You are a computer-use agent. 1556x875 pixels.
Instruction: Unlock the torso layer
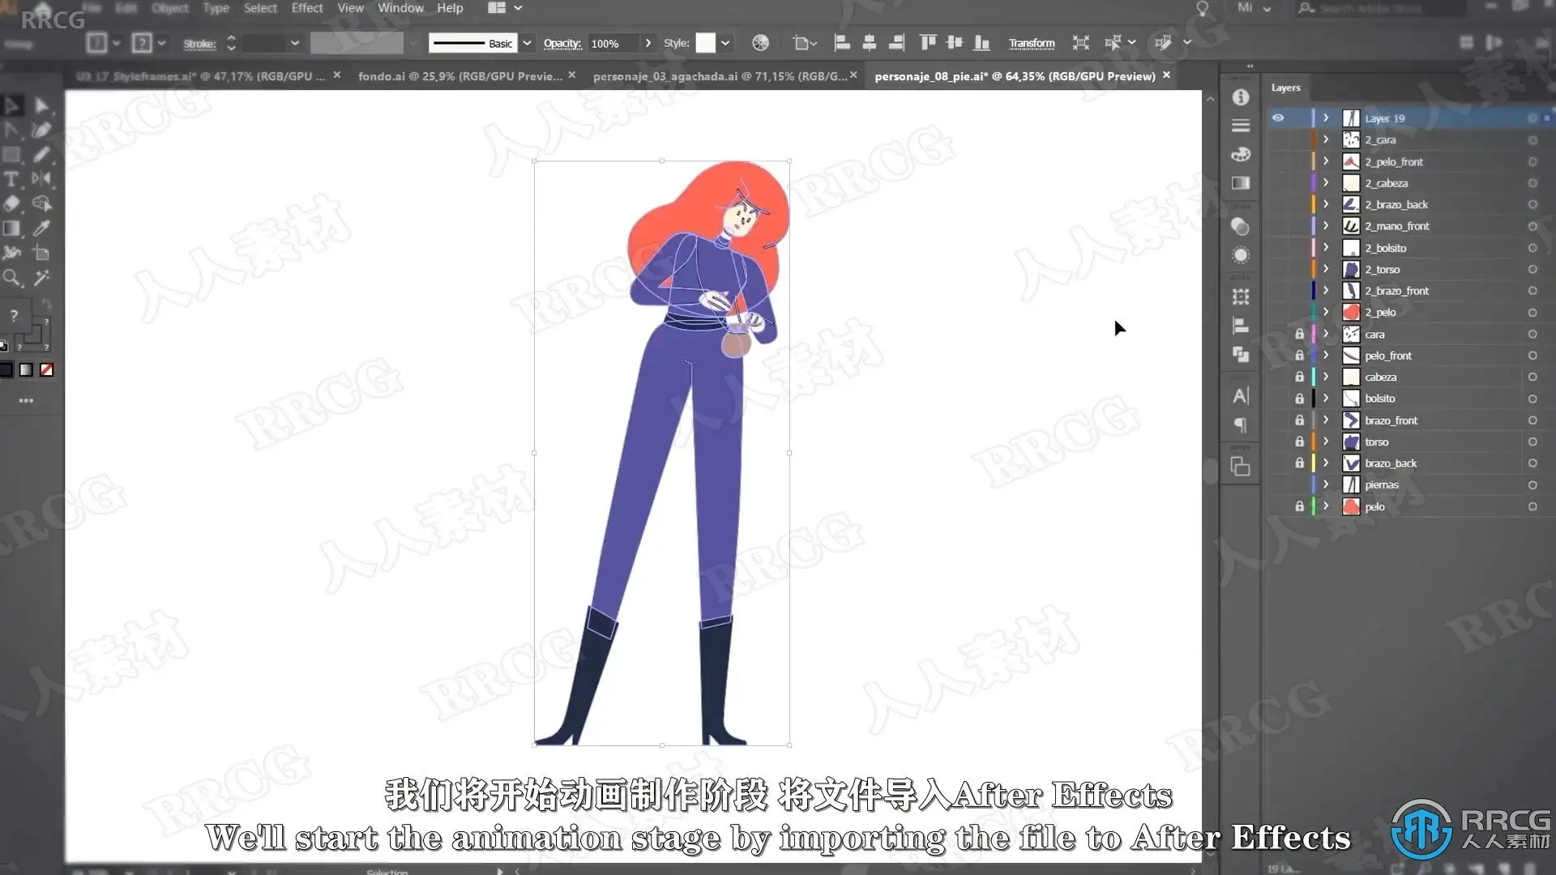tap(1299, 442)
